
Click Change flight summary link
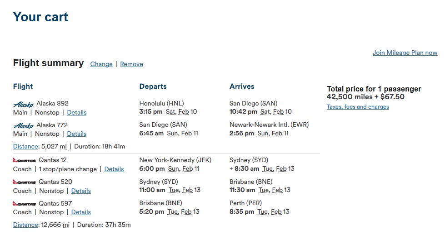(x=101, y=64)
